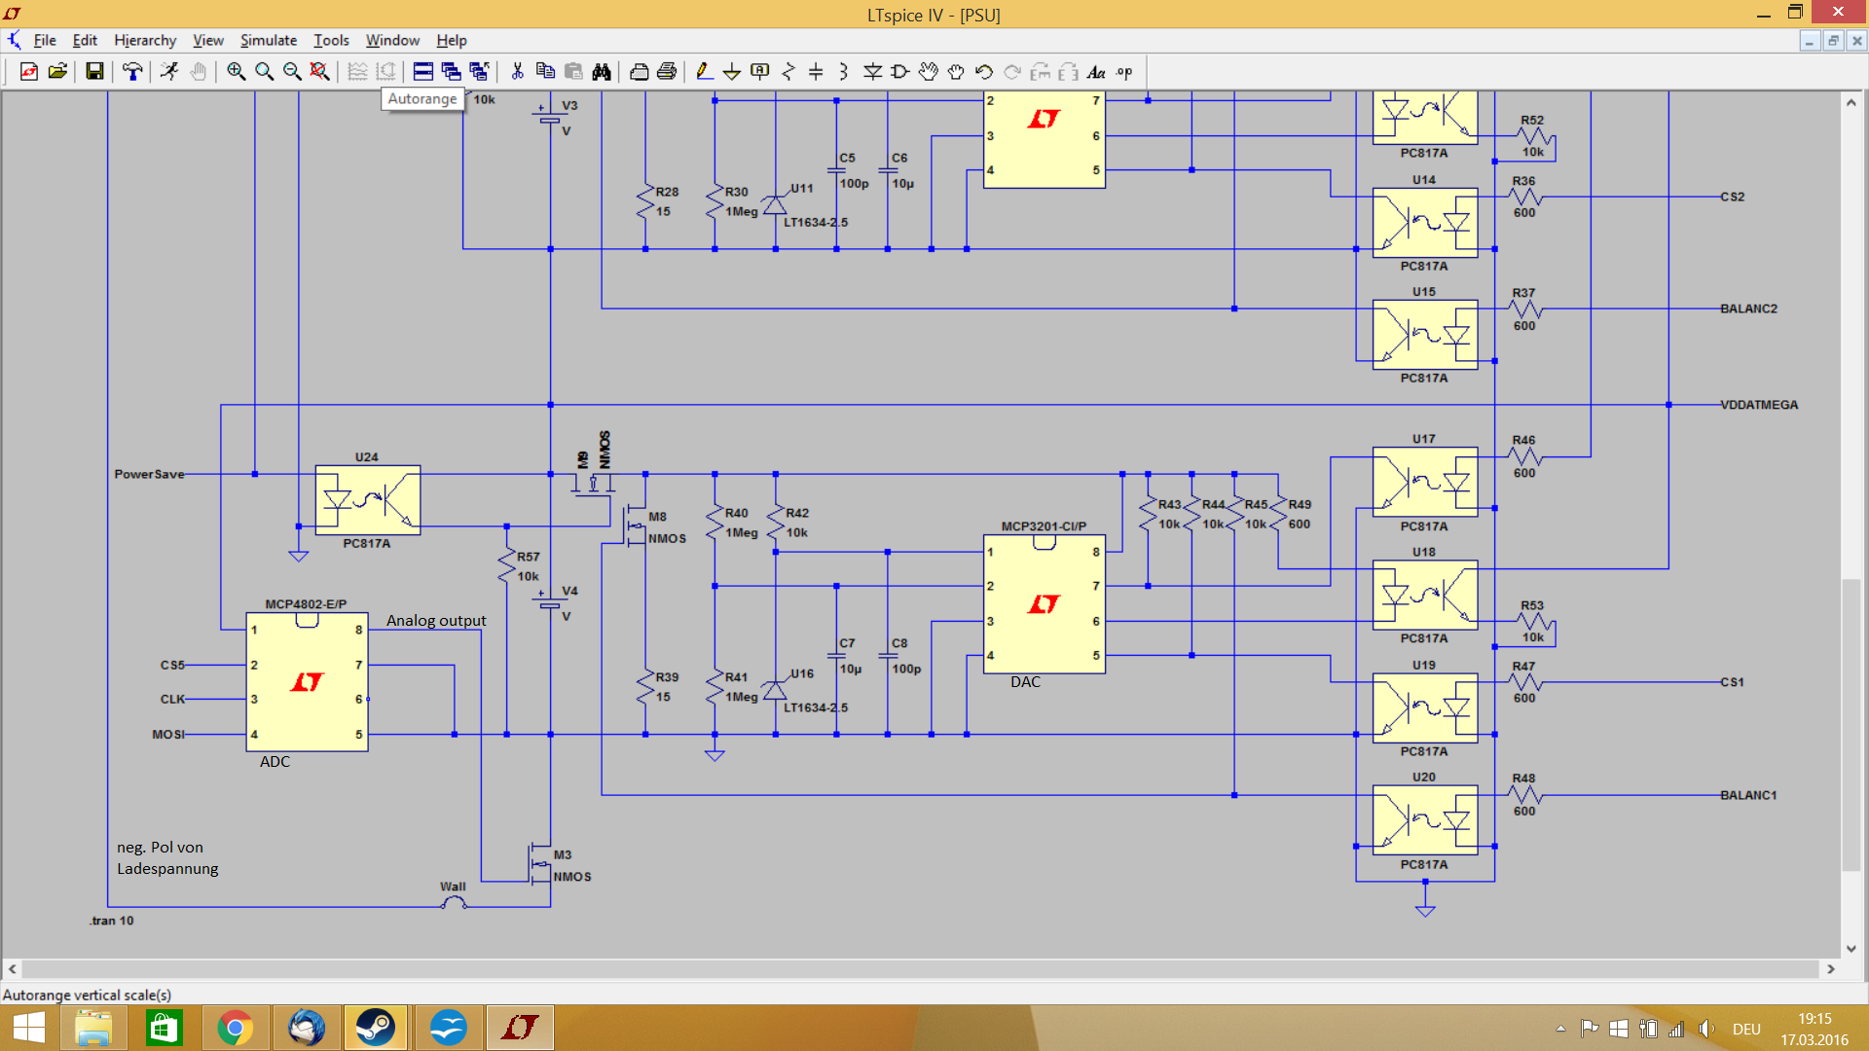Tile windows horizontally from the toolbar
The image size is (1869, 1051).
point(422,71)
